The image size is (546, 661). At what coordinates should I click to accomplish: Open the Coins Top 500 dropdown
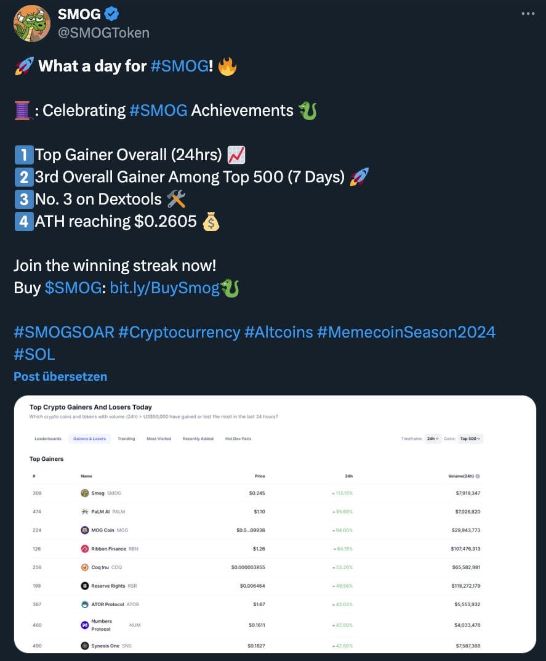tap(468, 439)
